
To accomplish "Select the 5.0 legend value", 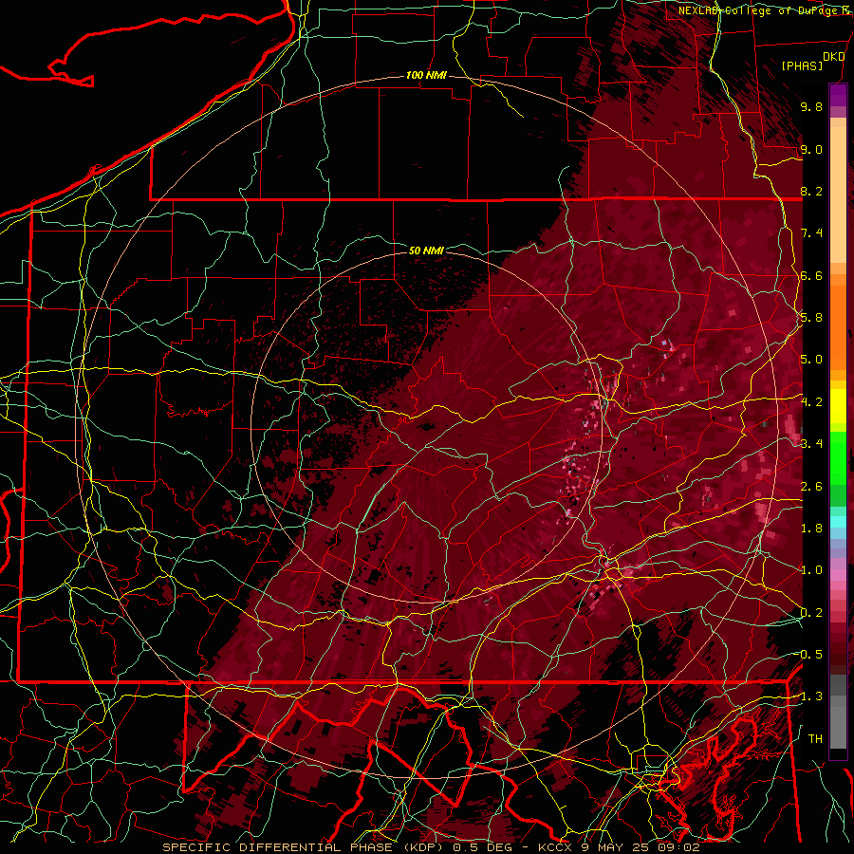I will 811,360.
